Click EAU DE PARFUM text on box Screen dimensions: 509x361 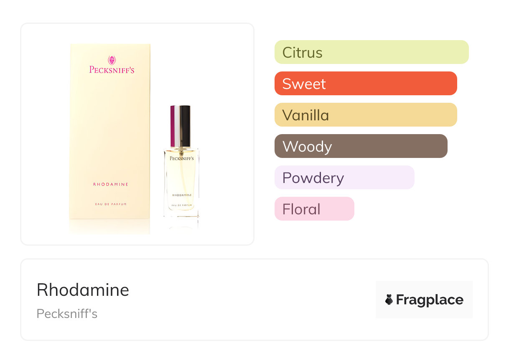click(110, 204)
